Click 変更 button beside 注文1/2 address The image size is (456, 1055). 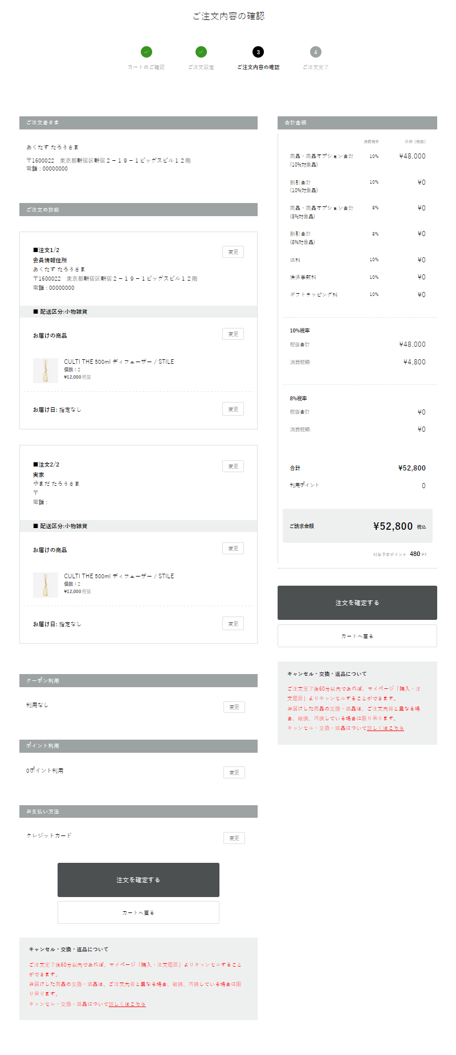click(233, 252)
